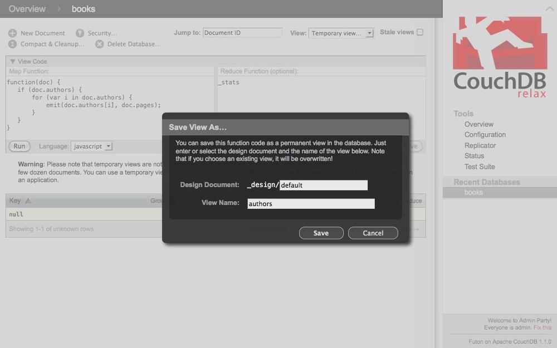Click the View Name field
This screenshot has width=557, height=348.
[x=311, y=203]
